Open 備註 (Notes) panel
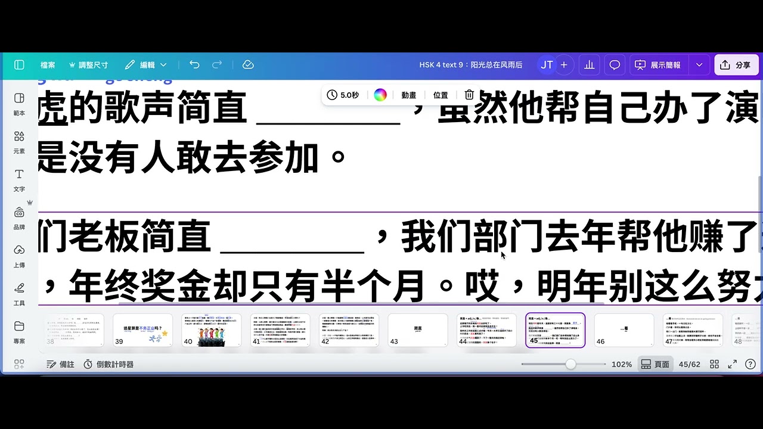763x429 pixels. pos(60,364)
